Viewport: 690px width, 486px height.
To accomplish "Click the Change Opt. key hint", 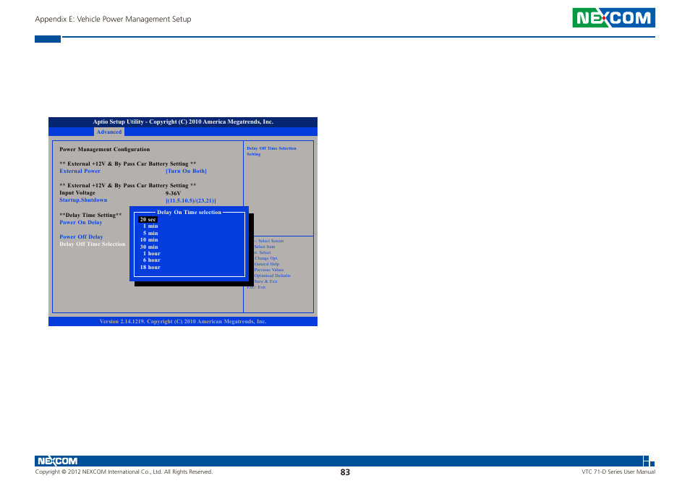I will pos(266,259).
